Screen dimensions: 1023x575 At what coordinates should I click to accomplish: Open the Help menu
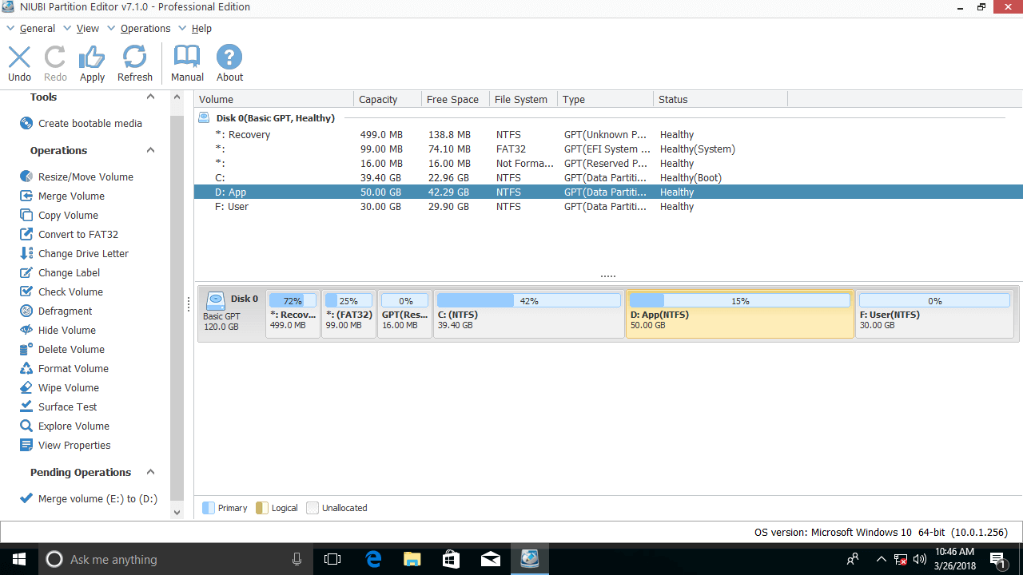(201, 28)
